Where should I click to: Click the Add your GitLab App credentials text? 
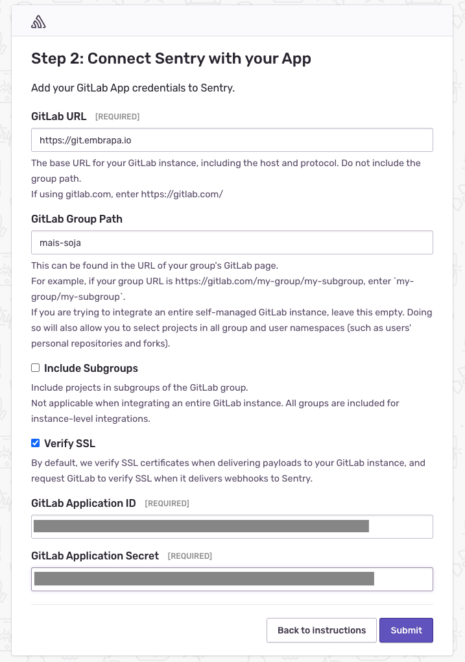coord(133,88)
